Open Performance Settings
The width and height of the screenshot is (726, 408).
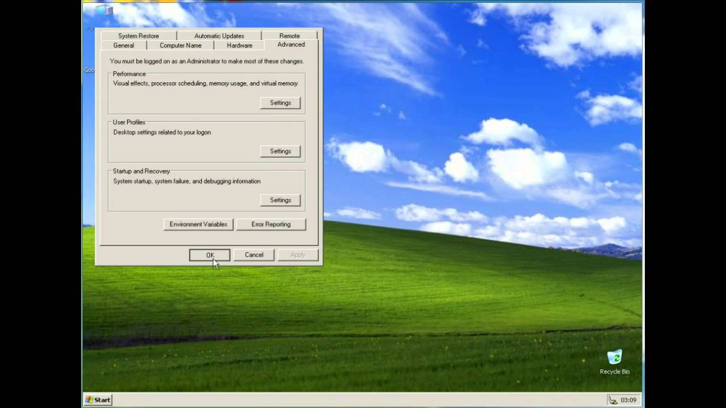pos(280,103)
